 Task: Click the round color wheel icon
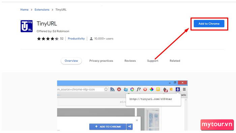tap(132, 90)
